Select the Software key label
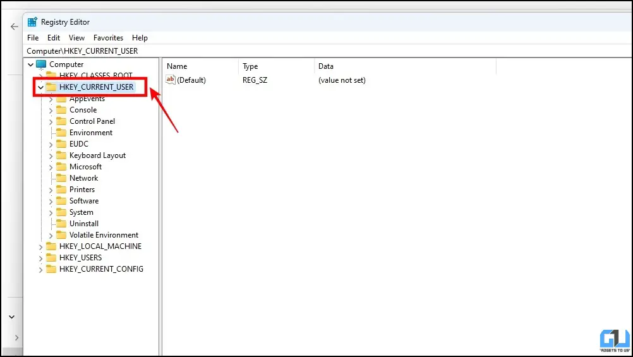 tap(84, 201)
